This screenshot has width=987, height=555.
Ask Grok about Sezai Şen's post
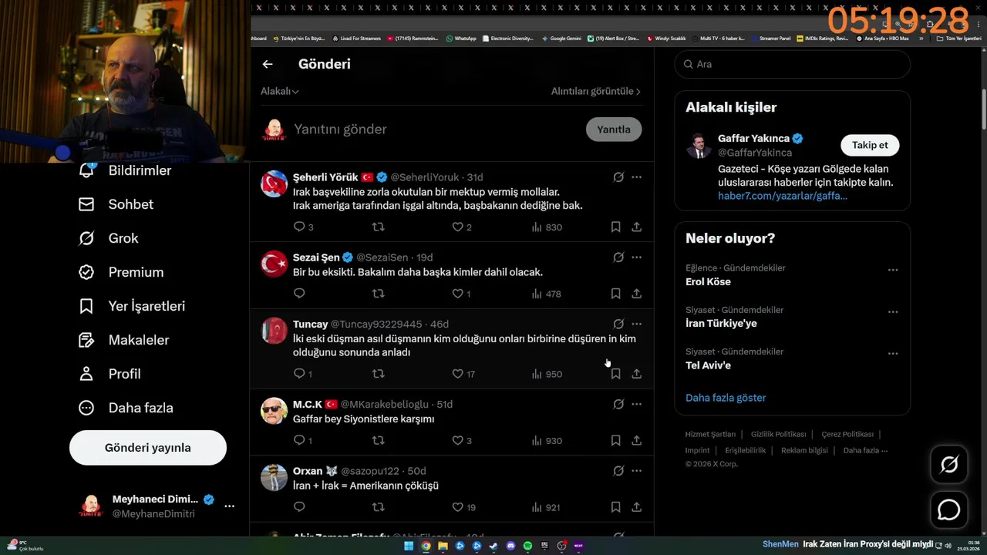pos(618,257)
